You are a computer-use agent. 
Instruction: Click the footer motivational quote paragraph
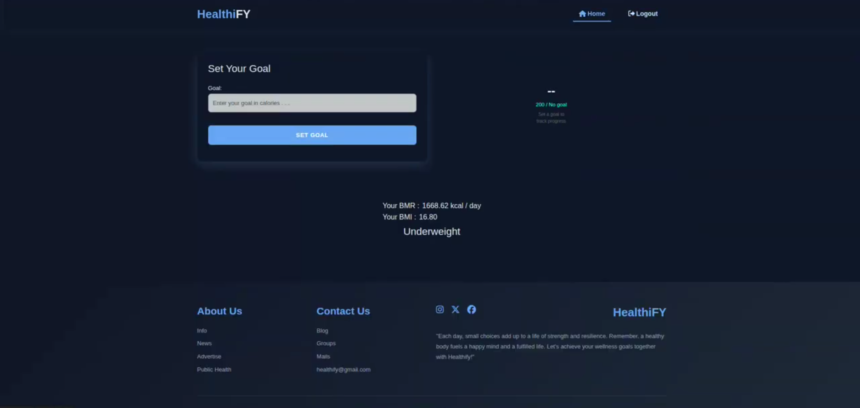coord(550,346)
